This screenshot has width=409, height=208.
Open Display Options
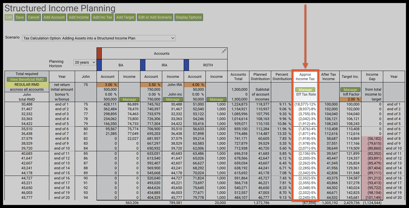tap(189, 17)
